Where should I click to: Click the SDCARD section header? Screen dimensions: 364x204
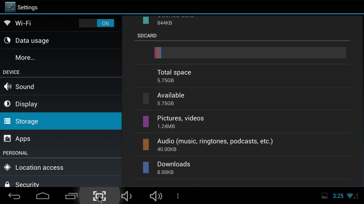[x=147, y=36]
